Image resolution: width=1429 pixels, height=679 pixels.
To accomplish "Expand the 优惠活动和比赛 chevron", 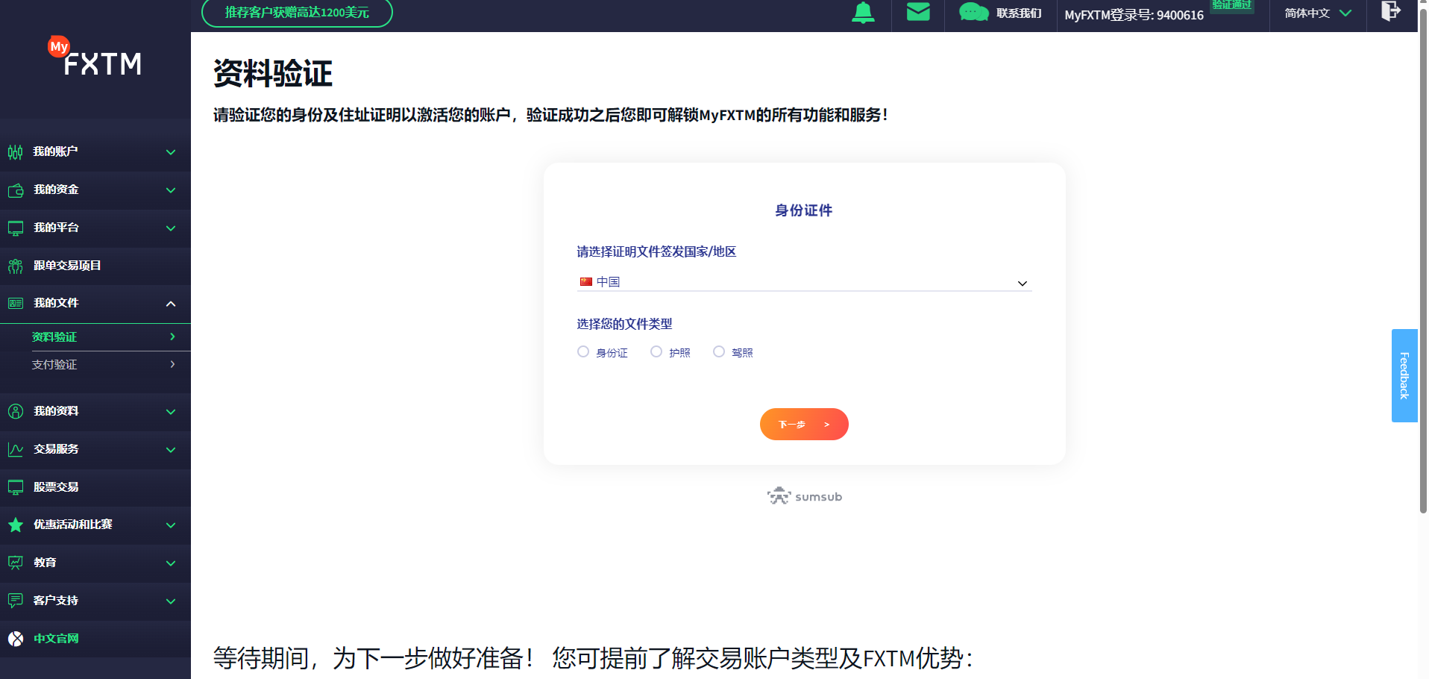I will (171, 525).
